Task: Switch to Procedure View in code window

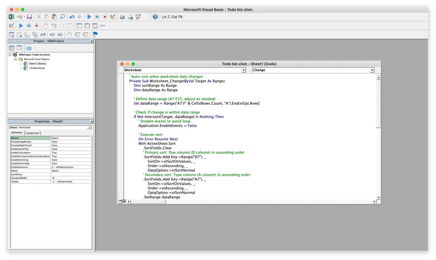Action: click(x=120, y=201)
